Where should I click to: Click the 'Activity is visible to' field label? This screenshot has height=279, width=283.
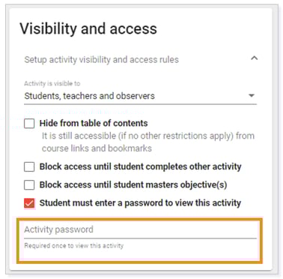coord(52,83)
